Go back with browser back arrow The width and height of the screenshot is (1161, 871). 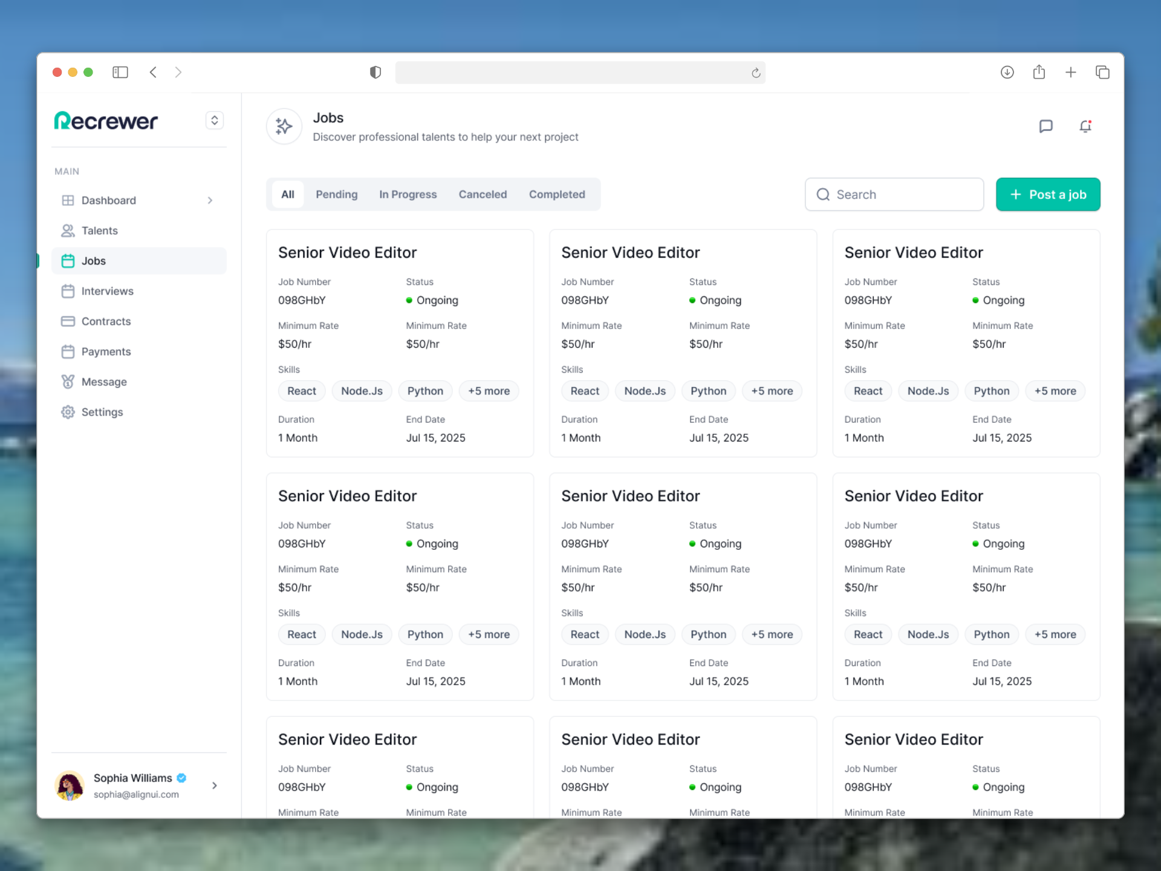click(x=154, y=73)
